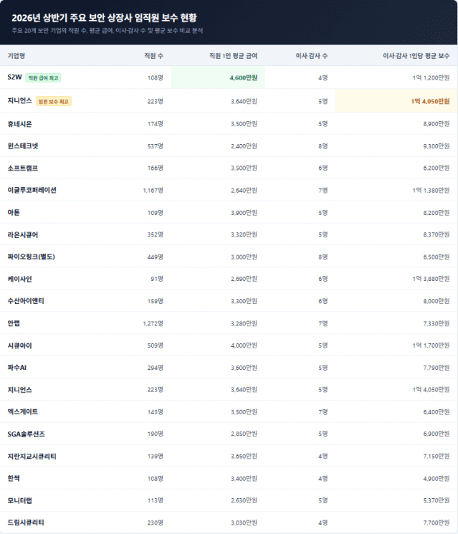Click the 3,320만원 average salary value

244,234
